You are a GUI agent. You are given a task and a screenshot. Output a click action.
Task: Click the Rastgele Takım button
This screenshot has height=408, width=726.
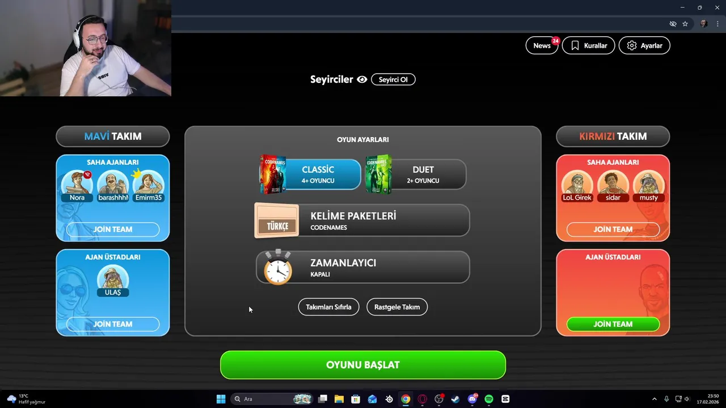tap(397, 307)
